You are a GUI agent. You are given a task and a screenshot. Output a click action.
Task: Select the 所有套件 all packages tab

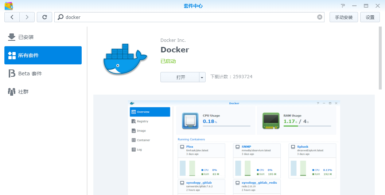[43, 55]
